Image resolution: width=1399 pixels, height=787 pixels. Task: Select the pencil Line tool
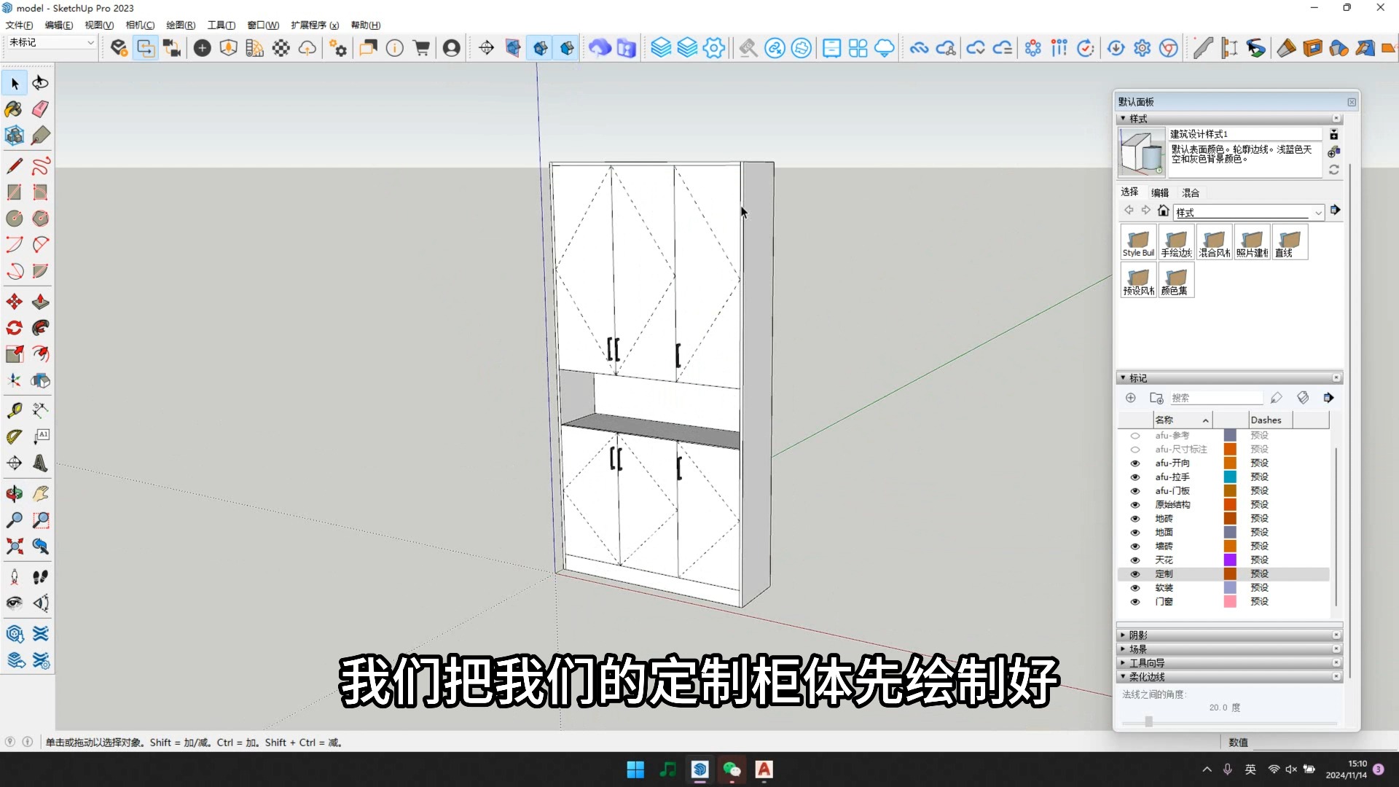[14, 165]
